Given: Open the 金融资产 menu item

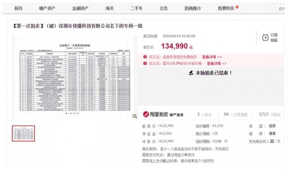Looking at the screenshot, I should (80, 8).
